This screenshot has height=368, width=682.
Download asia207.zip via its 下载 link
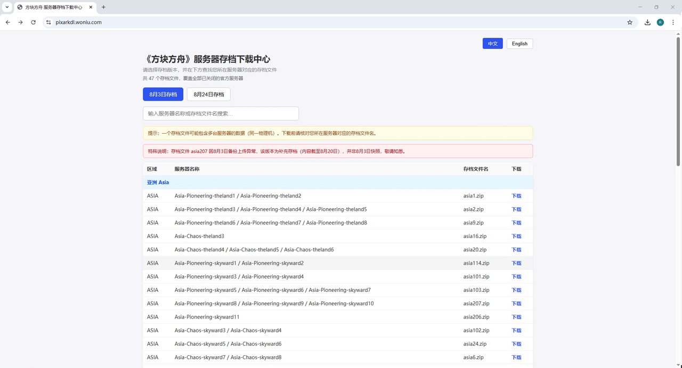click(516, 304)
